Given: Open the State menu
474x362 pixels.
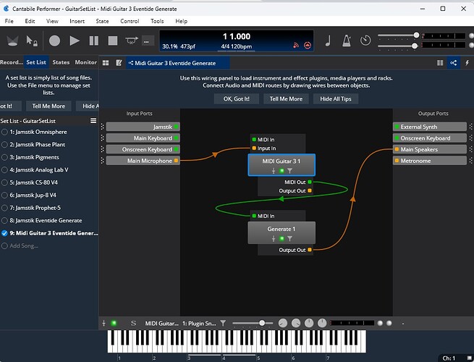Looking at the screenshot, I should click(x=102, y=21).
